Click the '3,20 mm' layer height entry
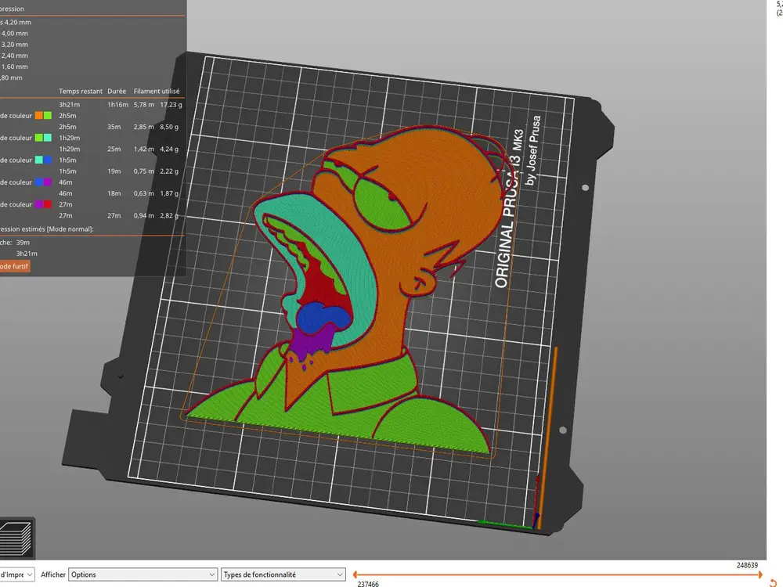783x587 pixels. click(x=14, y=45)
